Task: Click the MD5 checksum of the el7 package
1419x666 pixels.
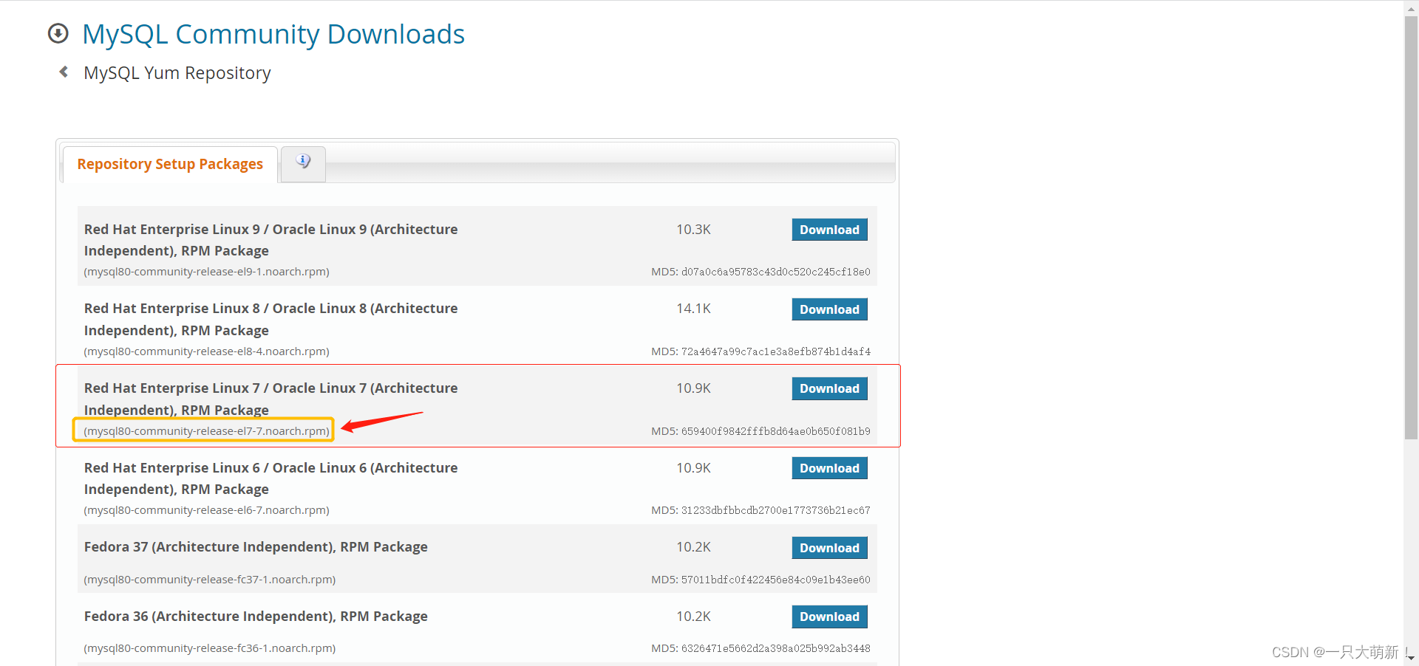Action: click(x=760, y=431)
